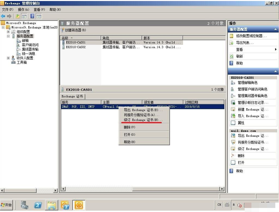Click the 开始 Start button
Screen dimensions: 279x212
6,205
